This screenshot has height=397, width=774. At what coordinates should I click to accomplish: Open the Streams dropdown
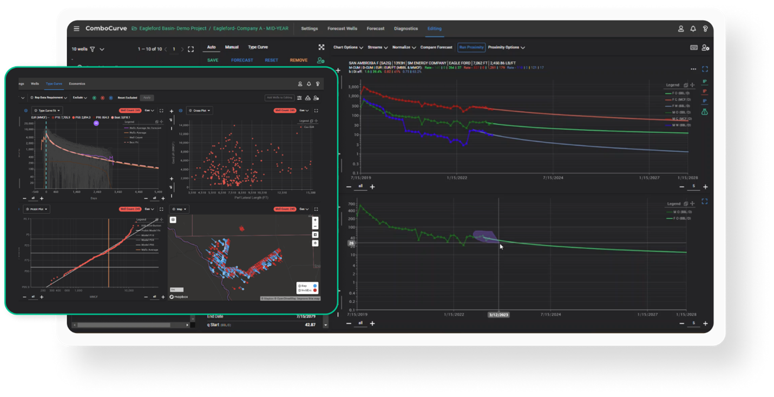[x=378, y=48]
